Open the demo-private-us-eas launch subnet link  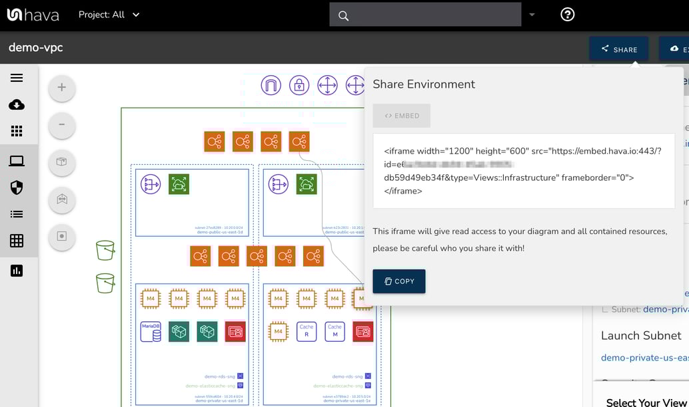tap(644, 358)
